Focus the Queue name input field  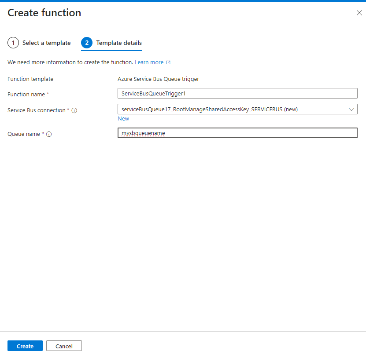point(237,133)
